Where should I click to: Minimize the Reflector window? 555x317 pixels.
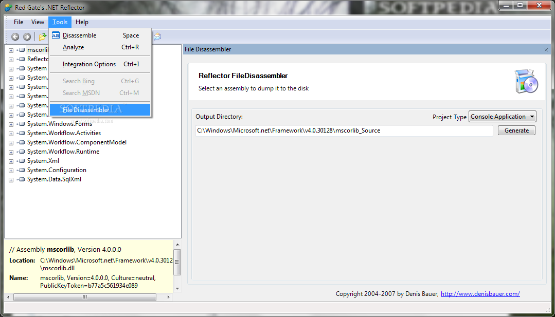(506, 6)
